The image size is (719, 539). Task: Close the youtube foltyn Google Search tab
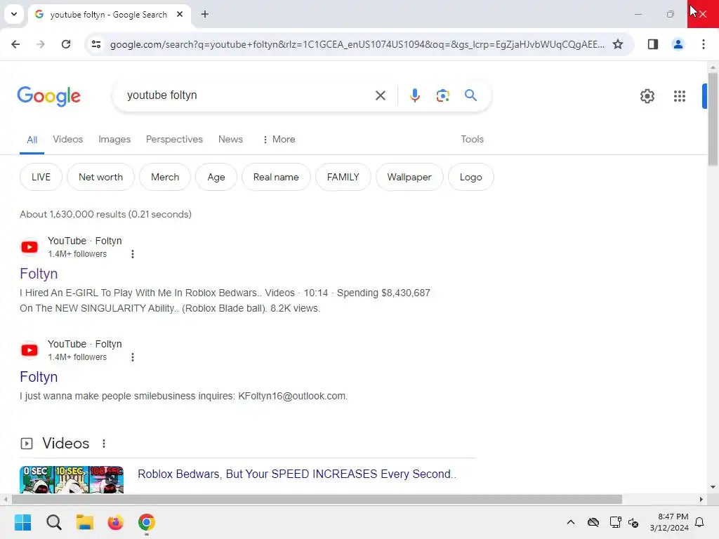pos(180,14)
